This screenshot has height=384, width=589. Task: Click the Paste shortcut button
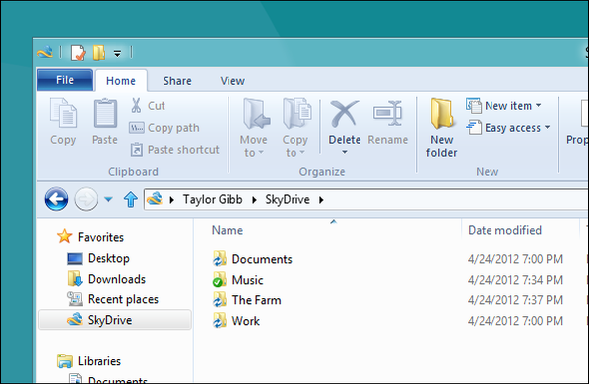pos(174,150)
